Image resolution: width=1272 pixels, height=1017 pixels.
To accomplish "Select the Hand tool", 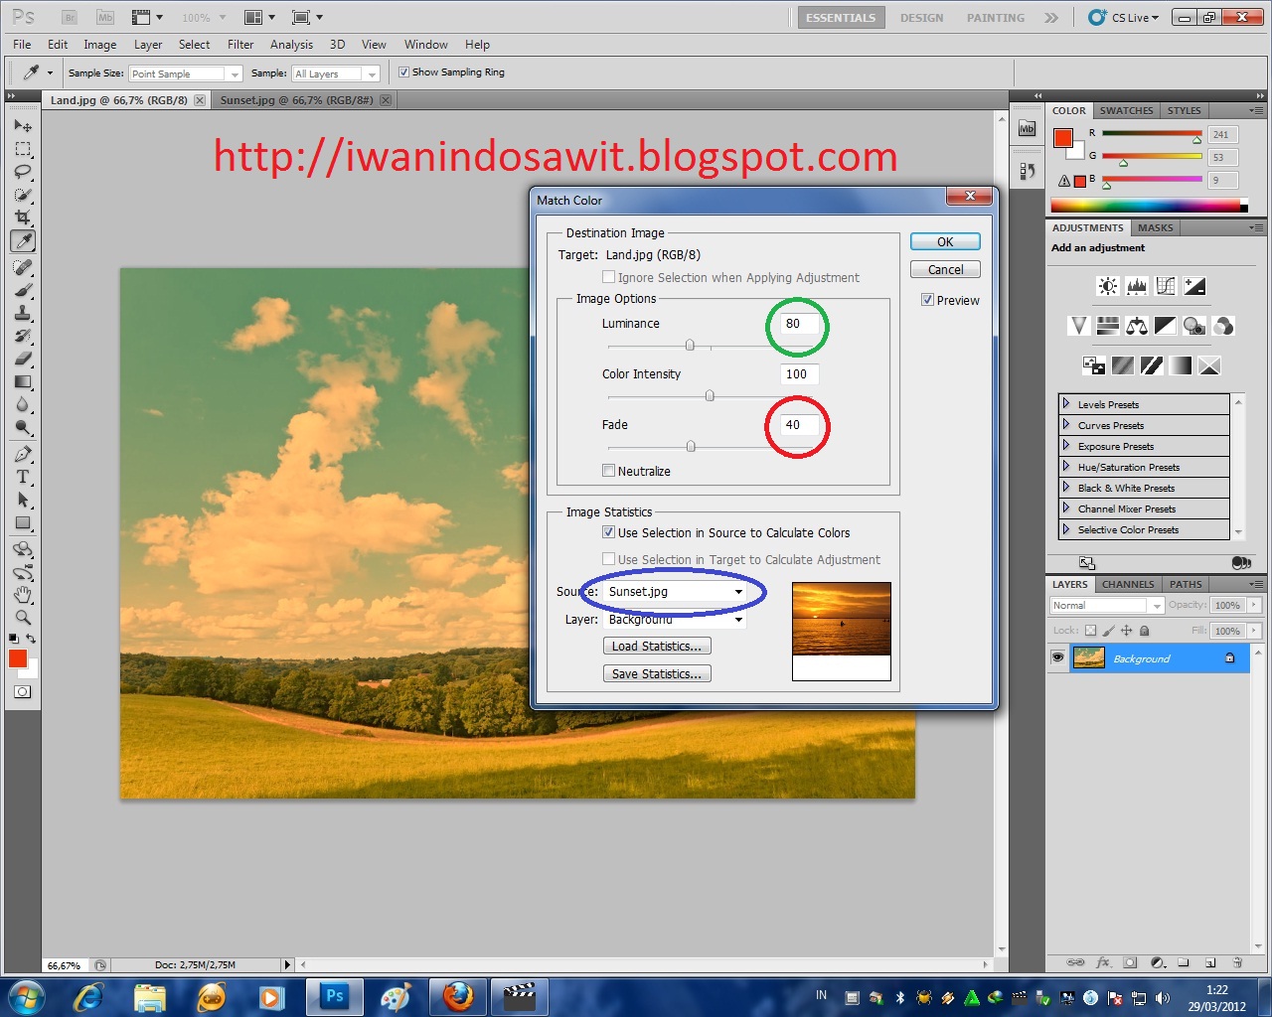I will tap(23, 595).
